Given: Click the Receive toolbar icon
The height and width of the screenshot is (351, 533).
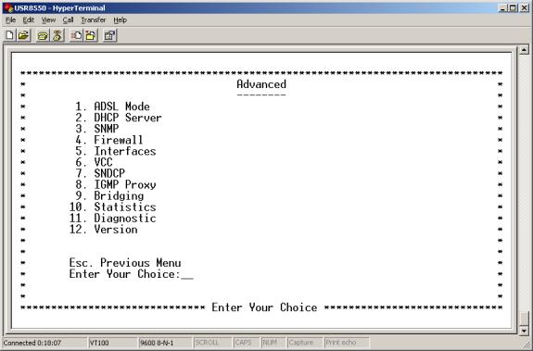Looking at the screenshot, I should pos(91,35).
